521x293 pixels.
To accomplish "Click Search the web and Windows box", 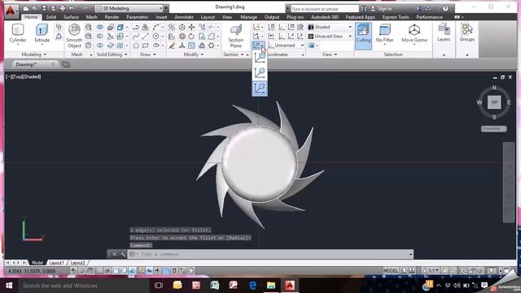I will [x=83, y=286].
